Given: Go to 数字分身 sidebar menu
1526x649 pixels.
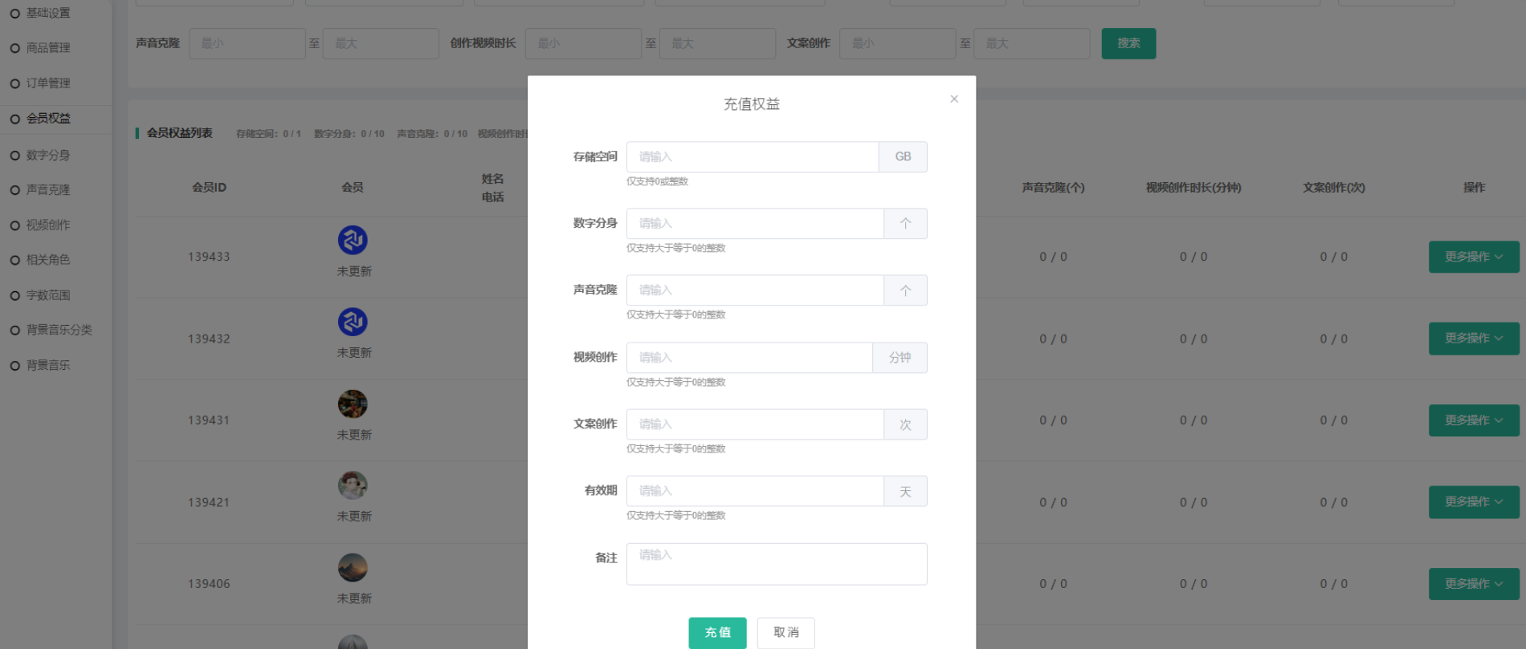Looking at the screenshot, I should [48, 155].
